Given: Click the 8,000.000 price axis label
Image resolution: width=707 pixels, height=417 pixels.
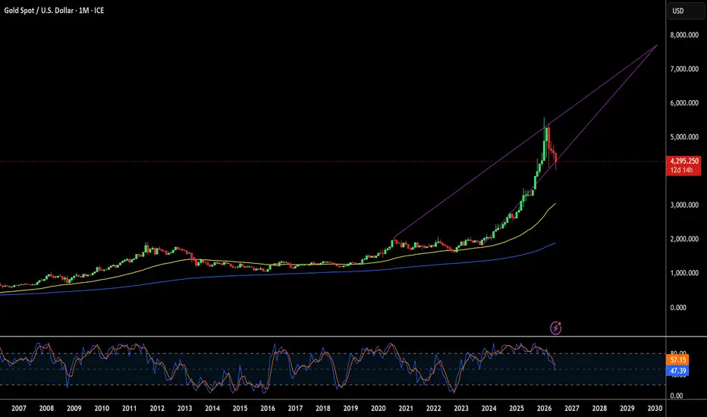Looking at the screenshot, I should [684, 35].
